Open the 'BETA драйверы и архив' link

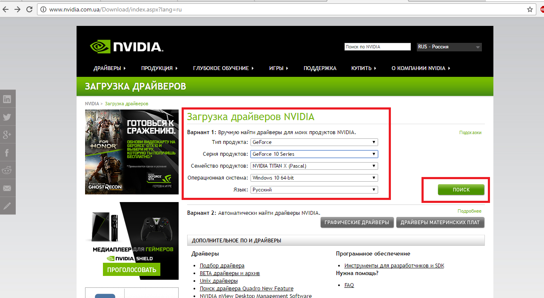click(x=230, y=273)
